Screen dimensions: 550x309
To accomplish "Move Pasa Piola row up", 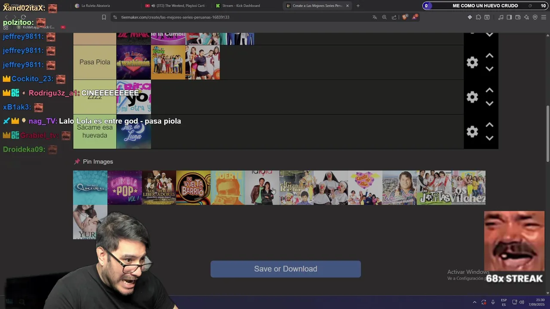I will [489, 56].
